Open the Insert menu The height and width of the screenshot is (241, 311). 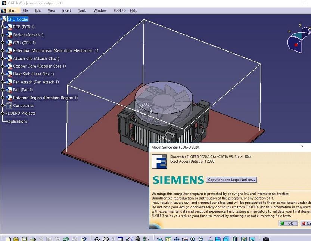pos(66,10)
